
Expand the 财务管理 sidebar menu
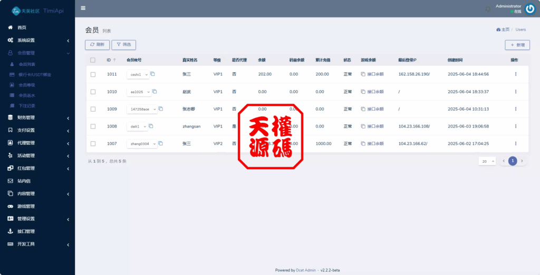tap(37, 117)
